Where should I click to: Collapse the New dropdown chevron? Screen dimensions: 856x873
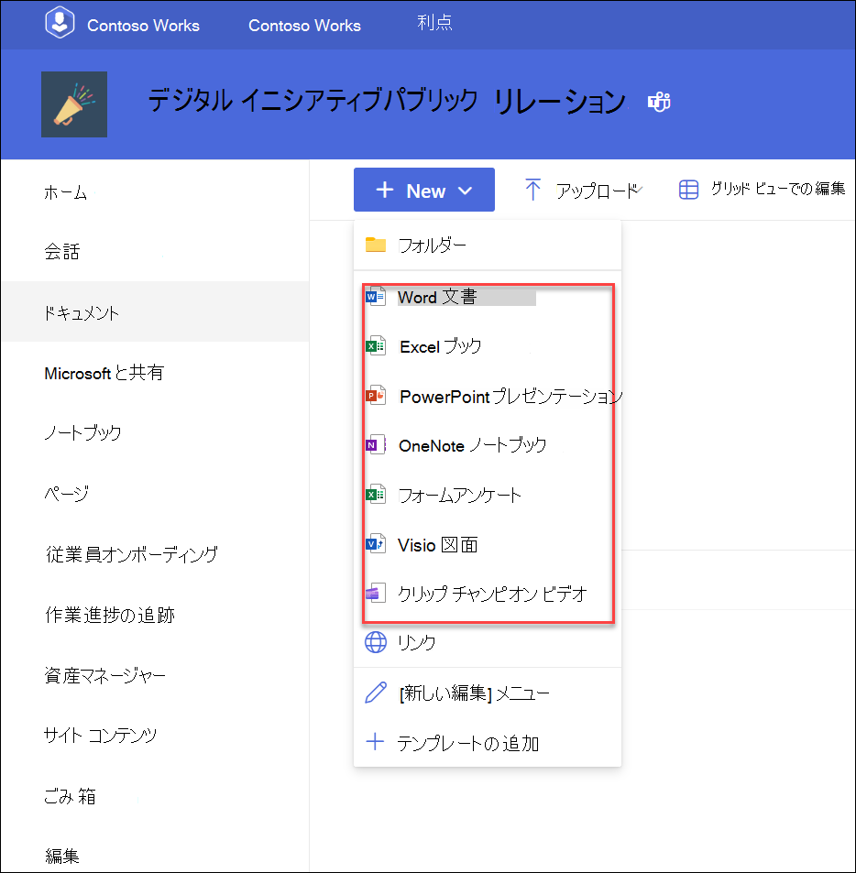[465, 191]
